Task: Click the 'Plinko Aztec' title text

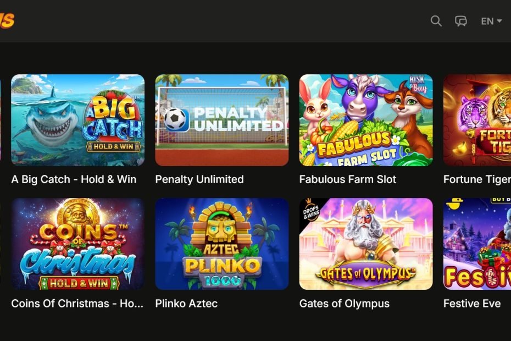Action: (186, 304)
